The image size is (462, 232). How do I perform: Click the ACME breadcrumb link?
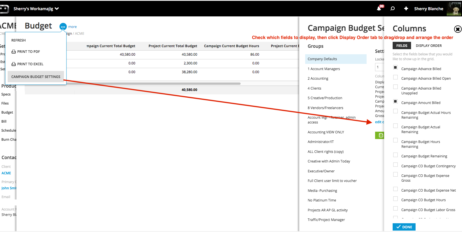[80, 34]
